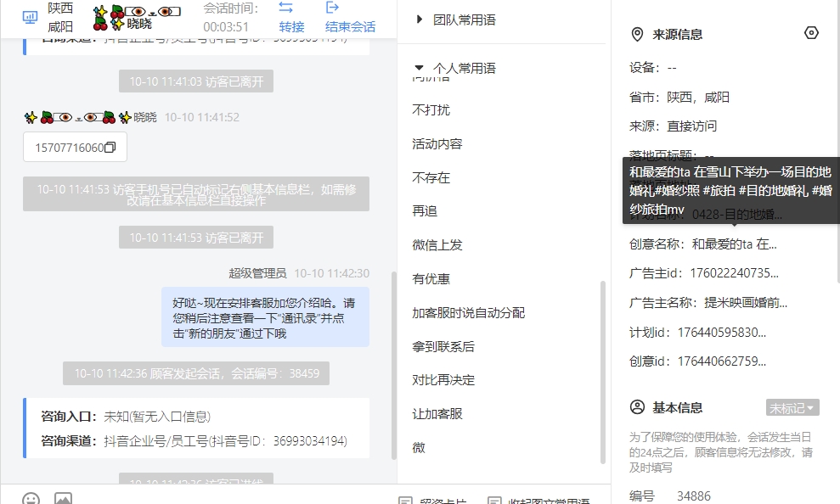Select the 活动内容 quick phrase

point(437,144)
